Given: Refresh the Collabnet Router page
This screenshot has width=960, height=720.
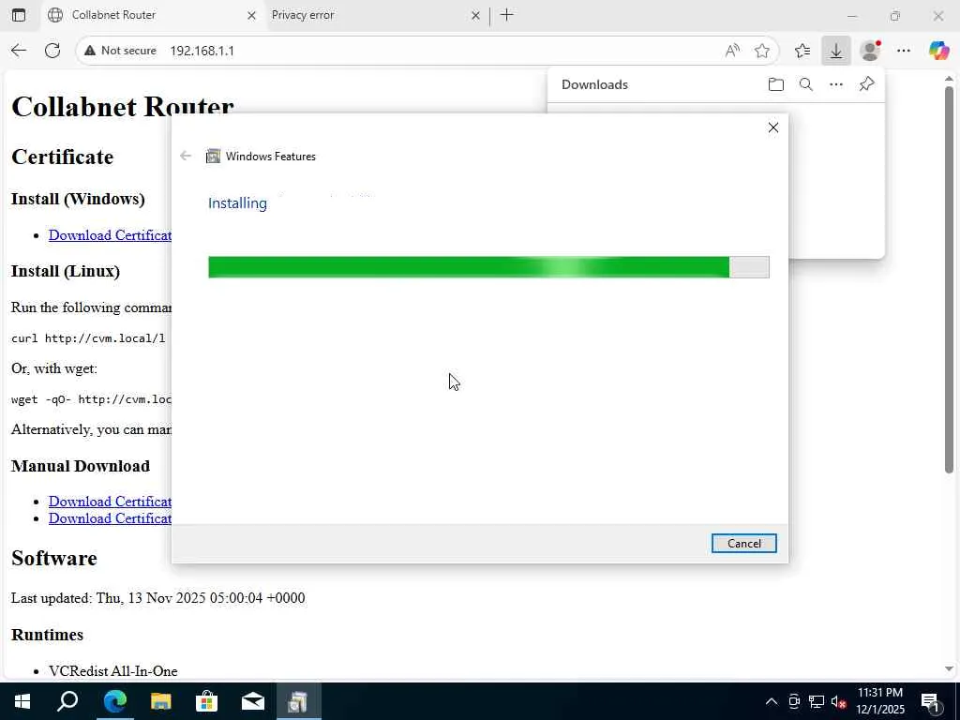Looking at the screenshot, I should (x=52, y=51).
